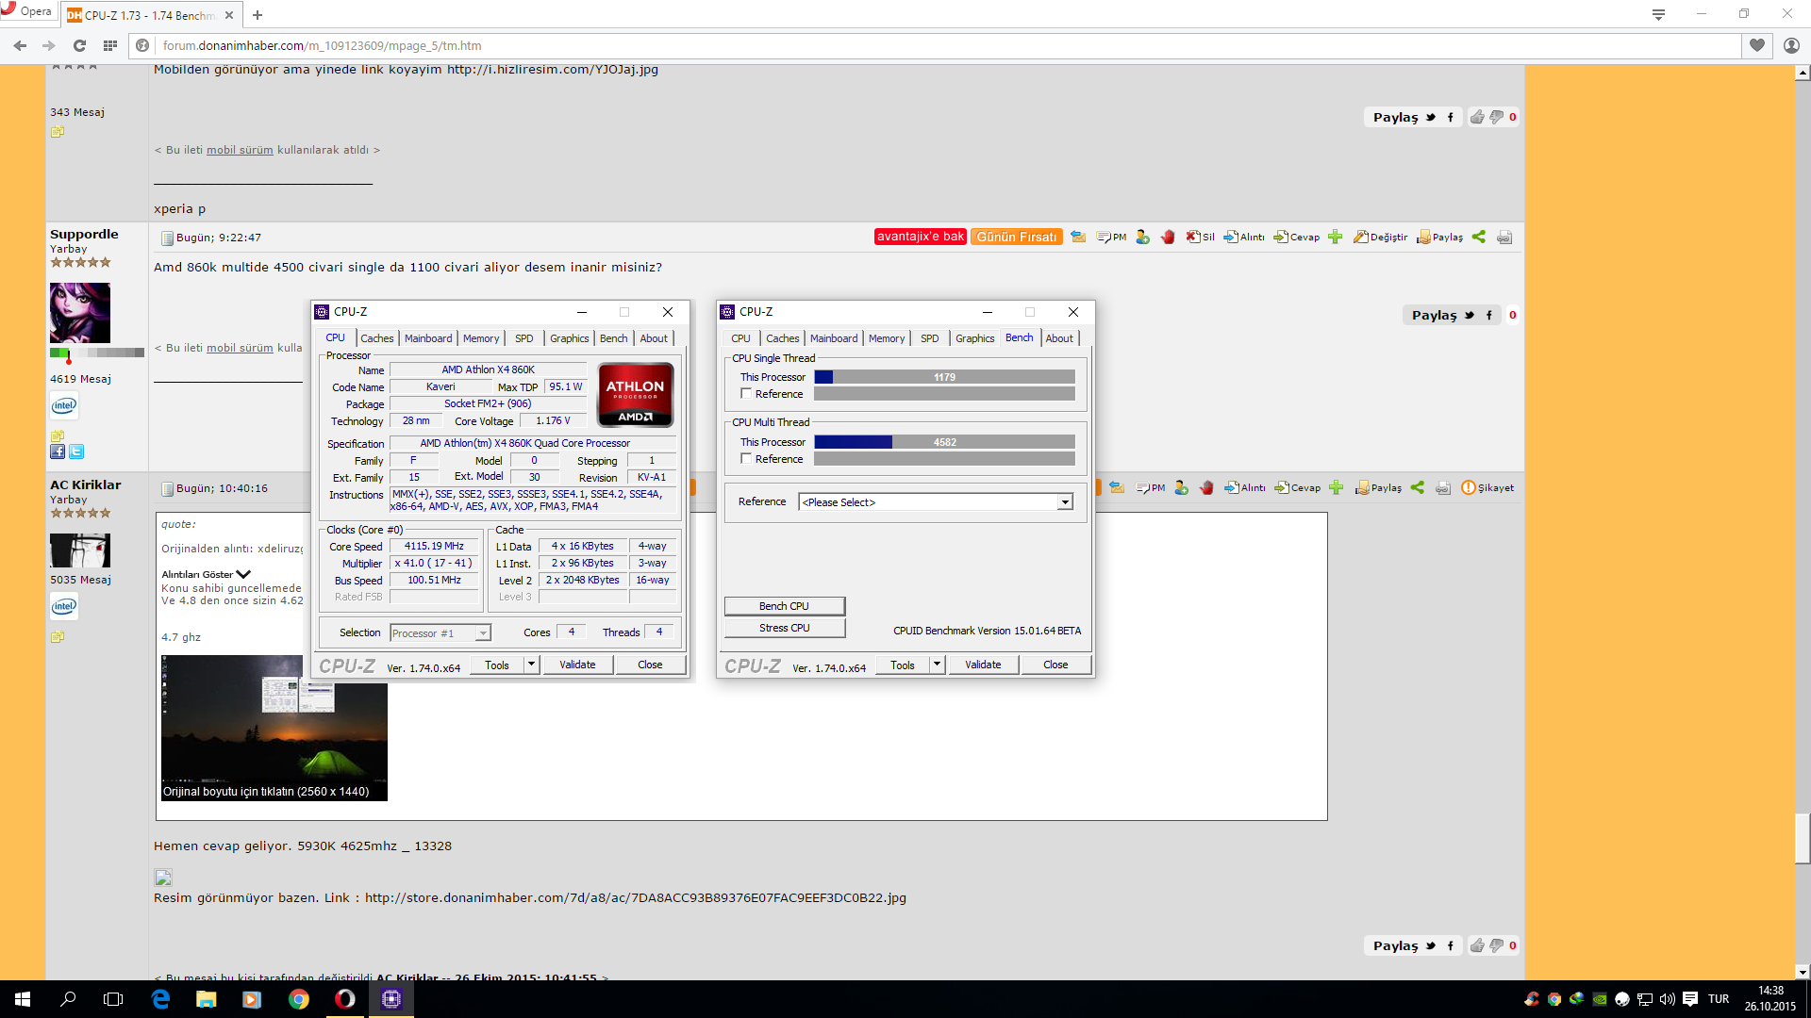The image size is (1811, 1018).
Task: Click PM icon in Suppordle's post toolbar
Action: pos(1112,238)
